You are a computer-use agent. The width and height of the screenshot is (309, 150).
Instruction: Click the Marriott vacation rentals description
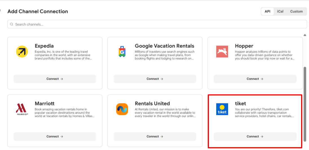coord(65,113)
